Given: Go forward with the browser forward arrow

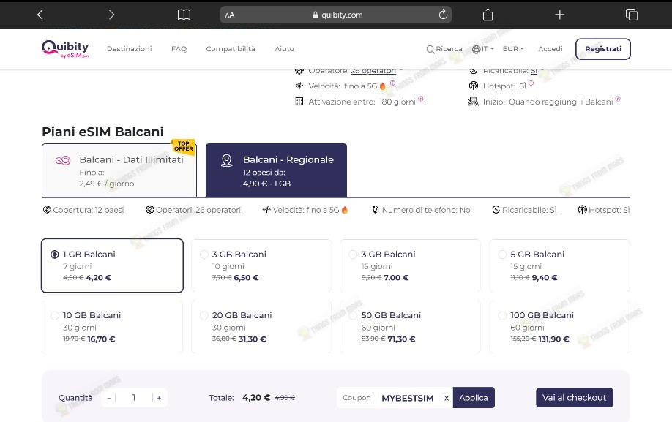Looking at the screenshot, I should coord(111,15).
